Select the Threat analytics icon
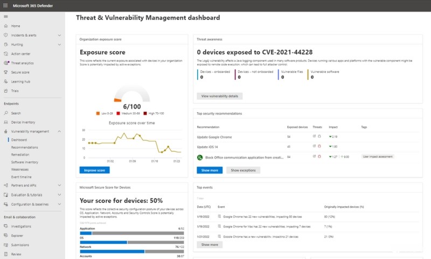The width and height of the screenshot is (431, 259). pos(6,63)
